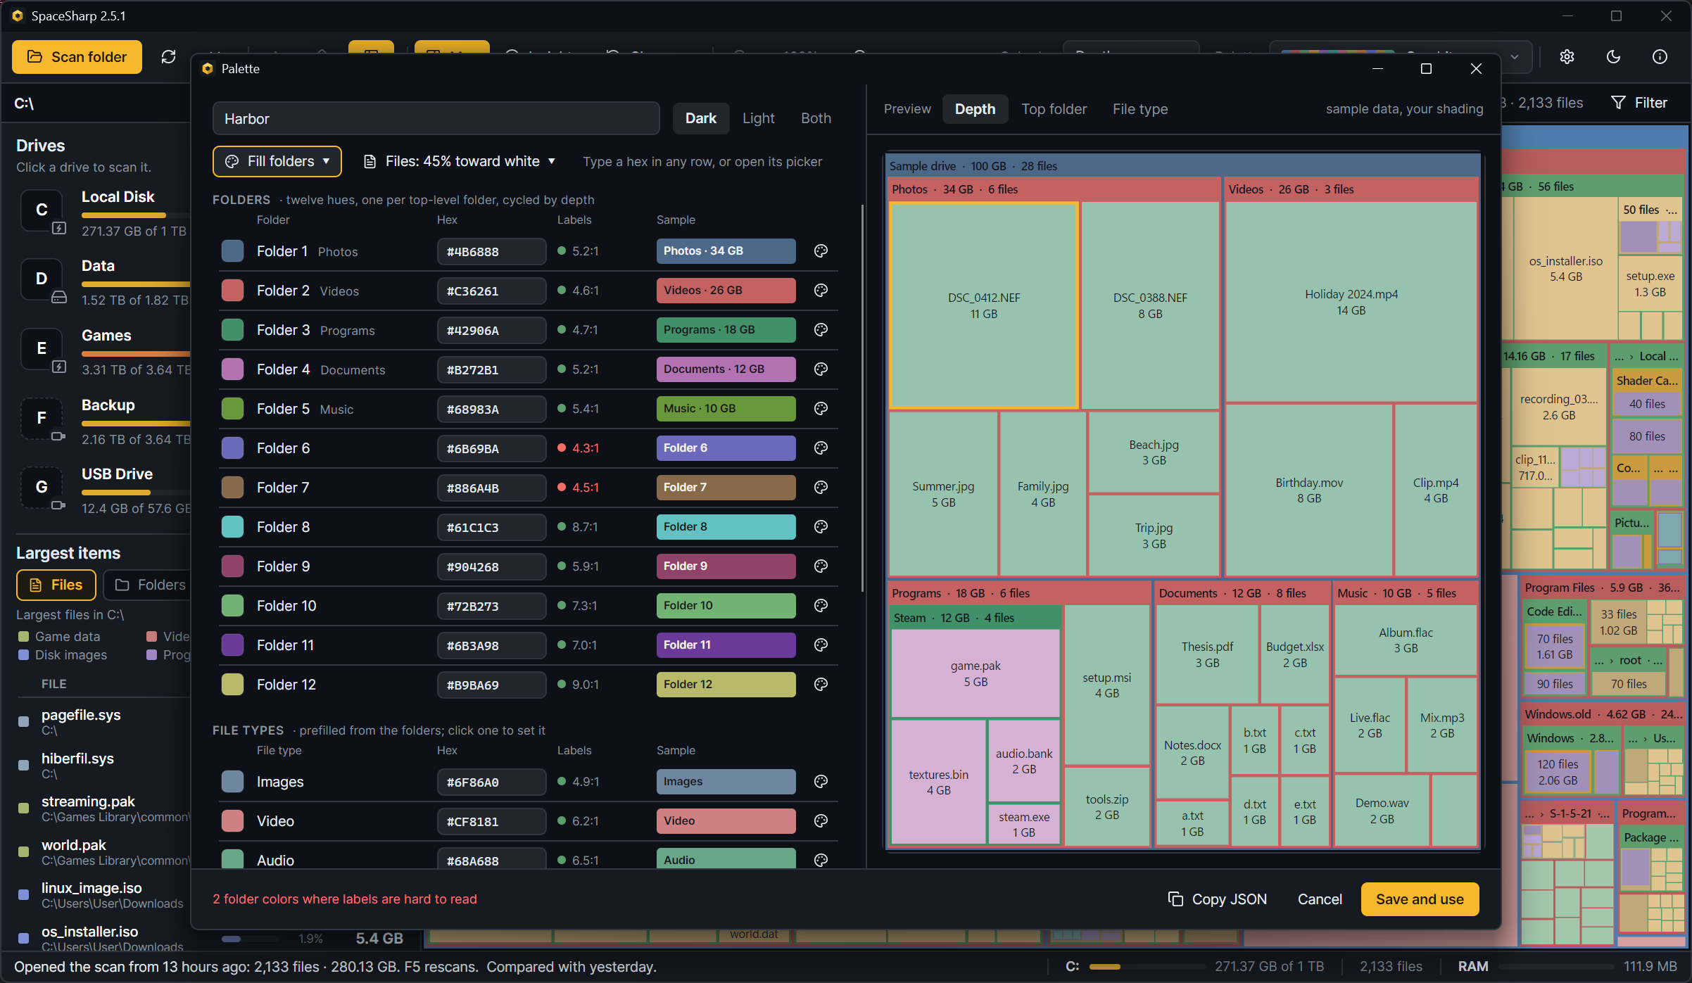Open color picker for Folder 1 Photos row

[821, 251]
